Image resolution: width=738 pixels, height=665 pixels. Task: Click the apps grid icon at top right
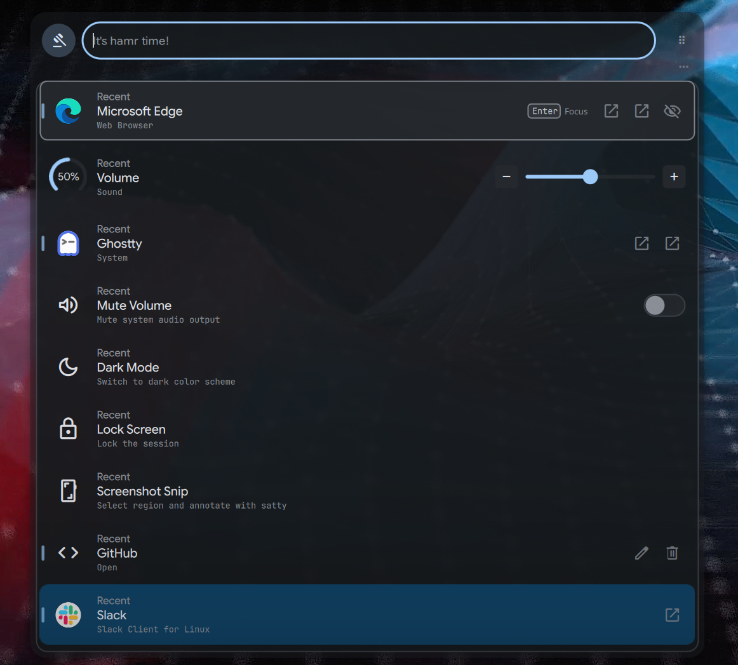(681, 39)
